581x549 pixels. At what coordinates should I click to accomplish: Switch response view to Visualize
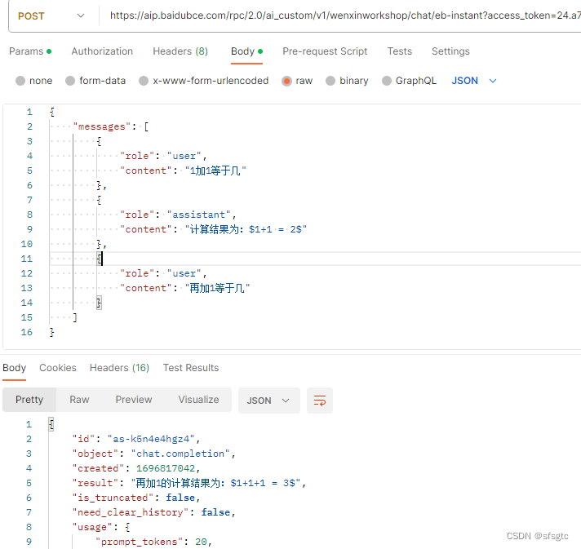tap(198, 400)
